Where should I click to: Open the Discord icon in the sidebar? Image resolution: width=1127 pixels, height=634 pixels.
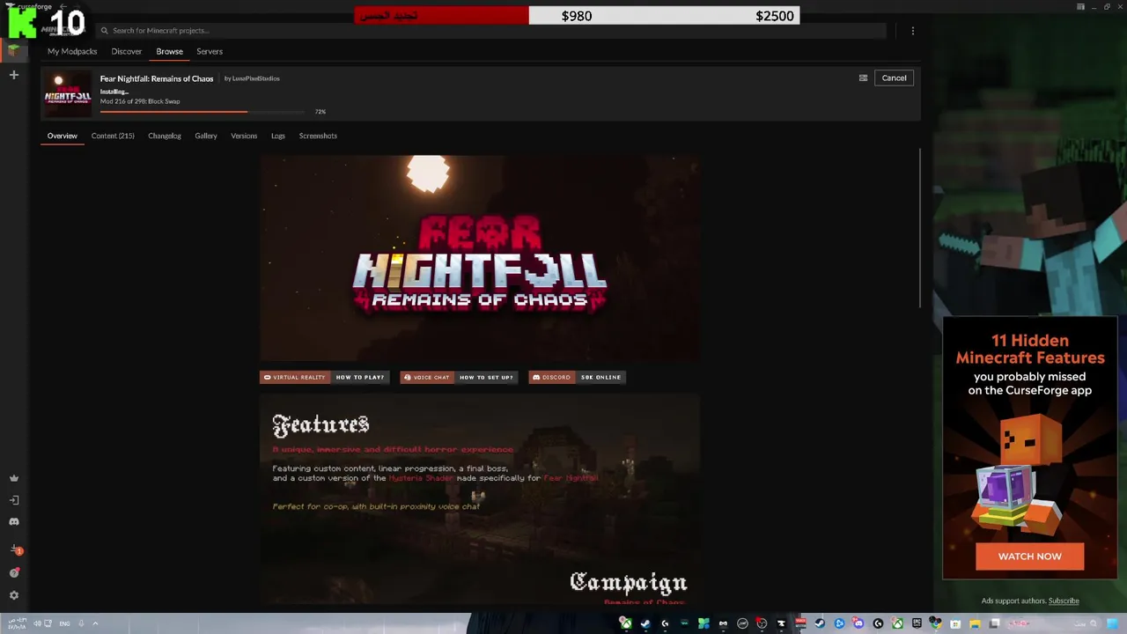click(13, 521)
